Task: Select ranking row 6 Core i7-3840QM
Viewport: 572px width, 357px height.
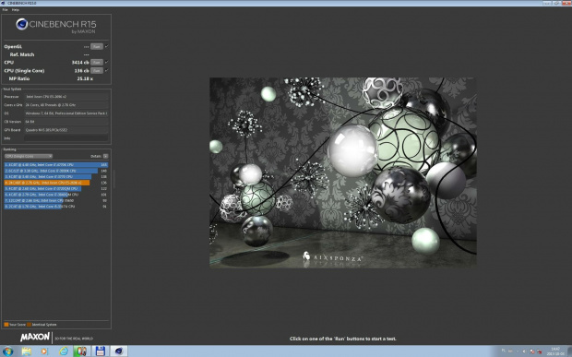Action: pyautogui.click(x=55, y=195)
